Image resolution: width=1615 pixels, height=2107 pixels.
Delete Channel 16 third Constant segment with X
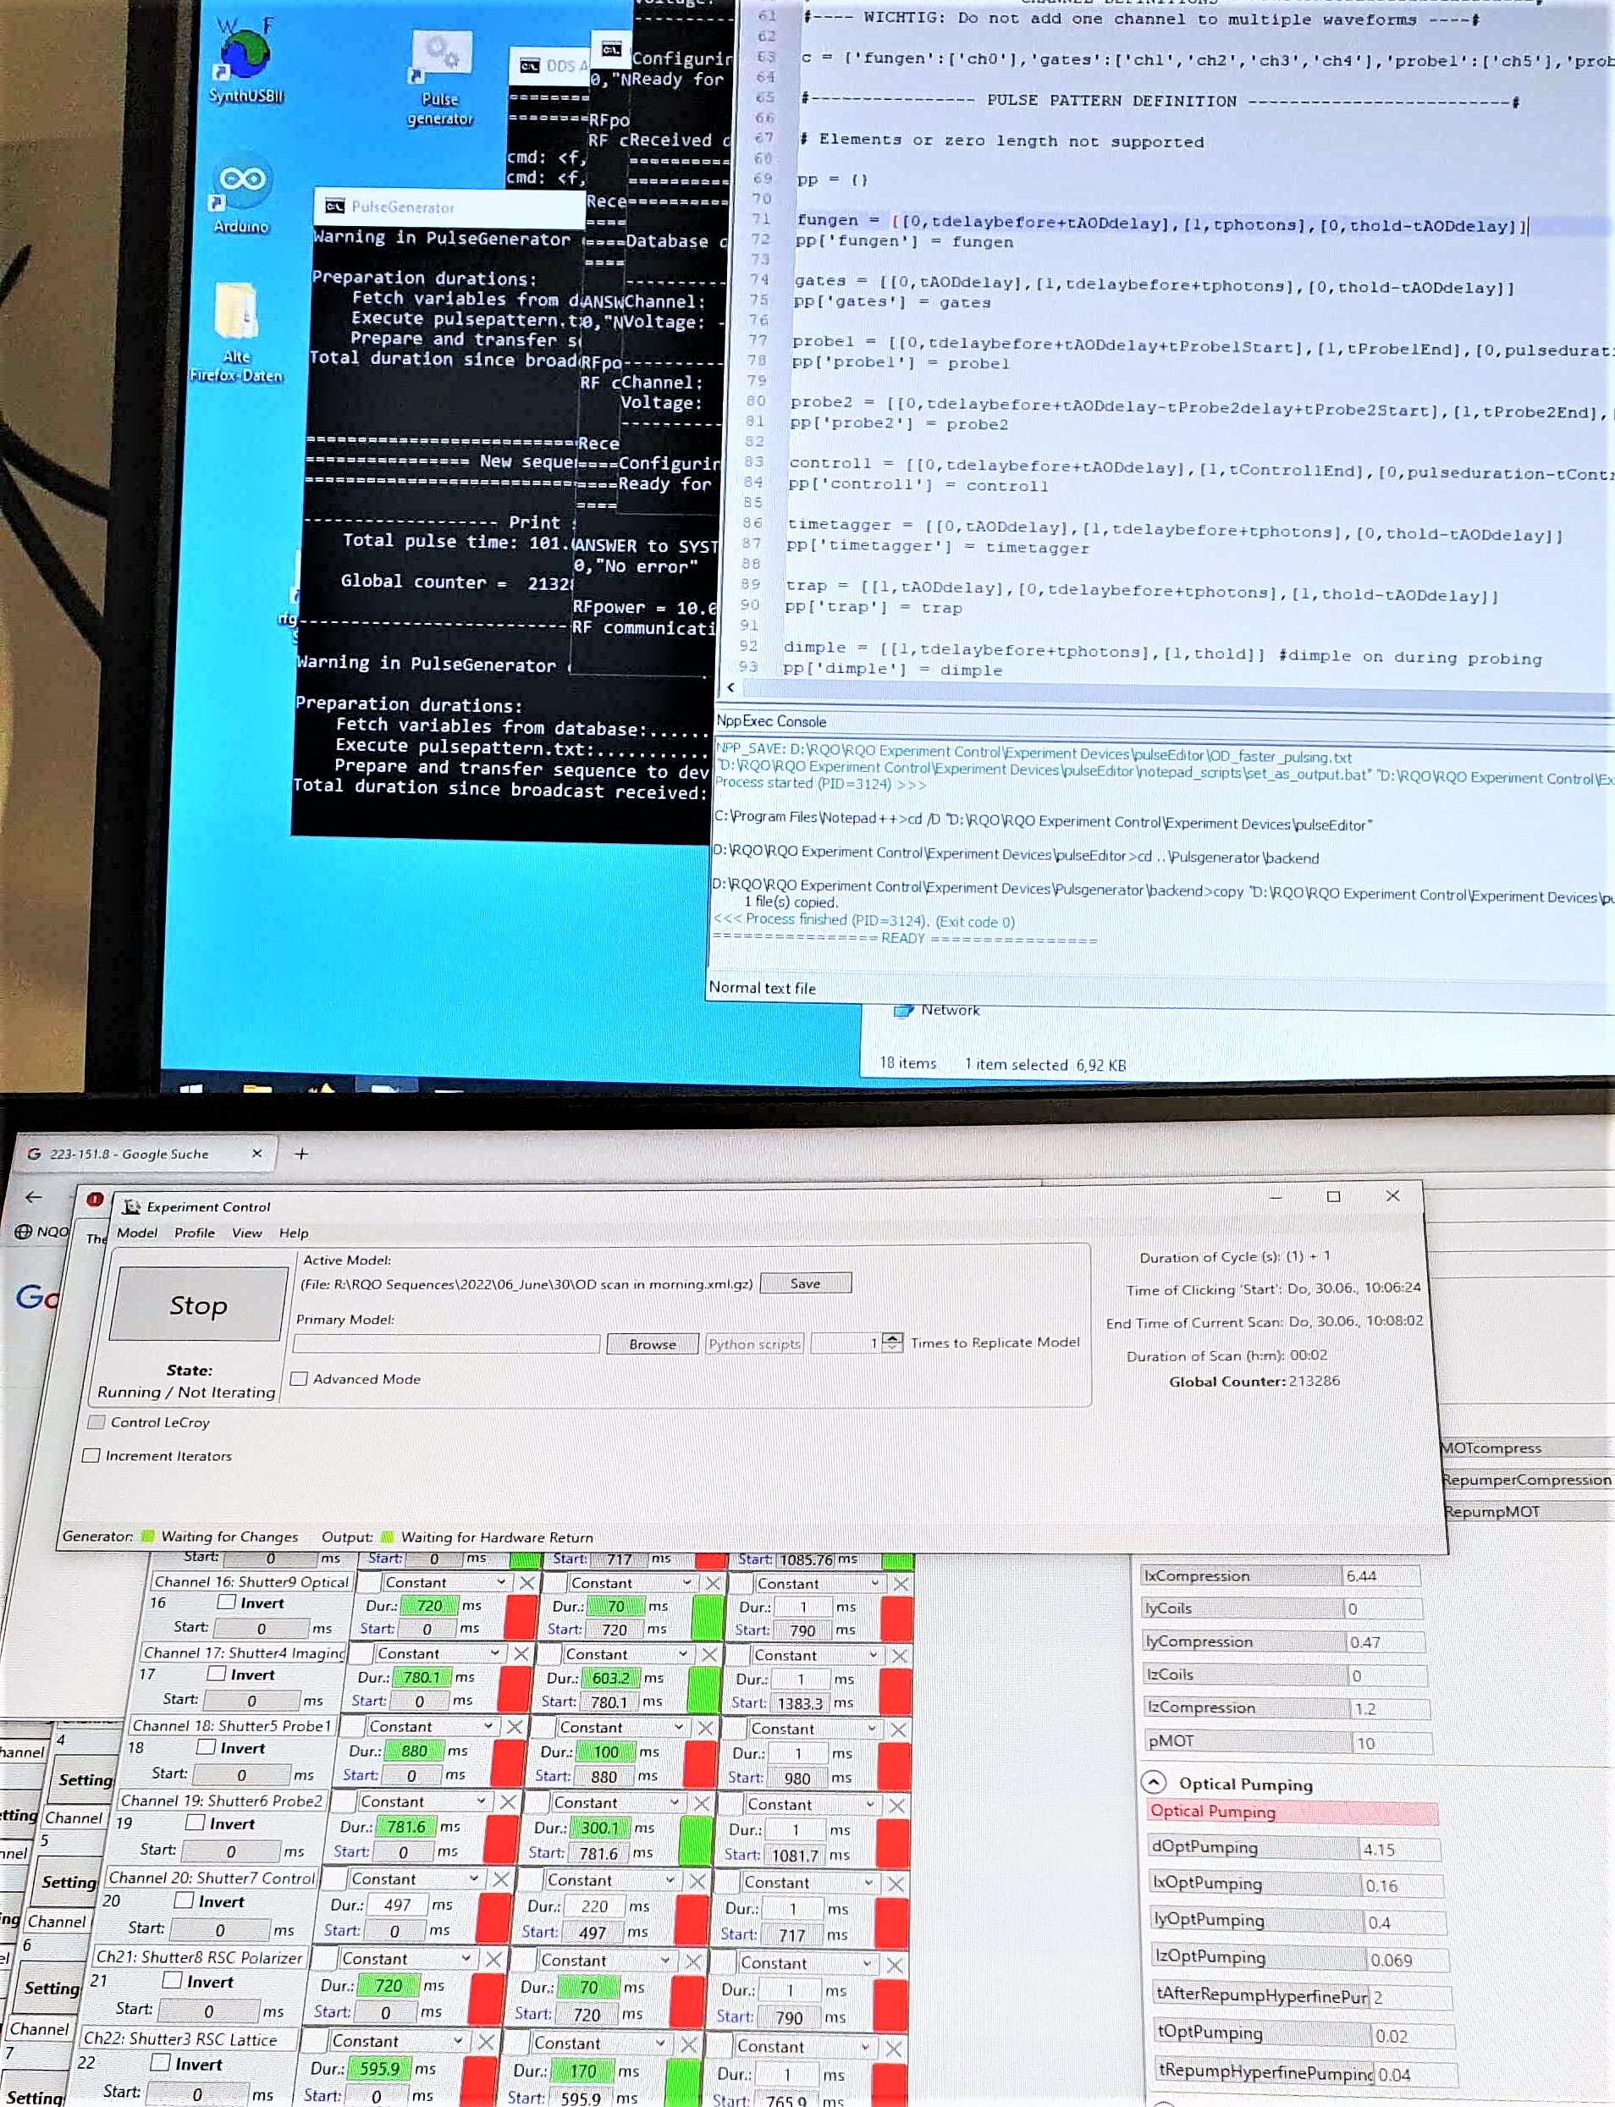pyautogui.click(x=900, y=1584)
